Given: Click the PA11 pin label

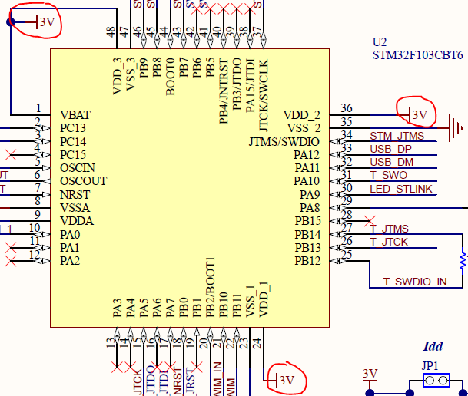Looking at the screenshot, I should coord(307,168).
